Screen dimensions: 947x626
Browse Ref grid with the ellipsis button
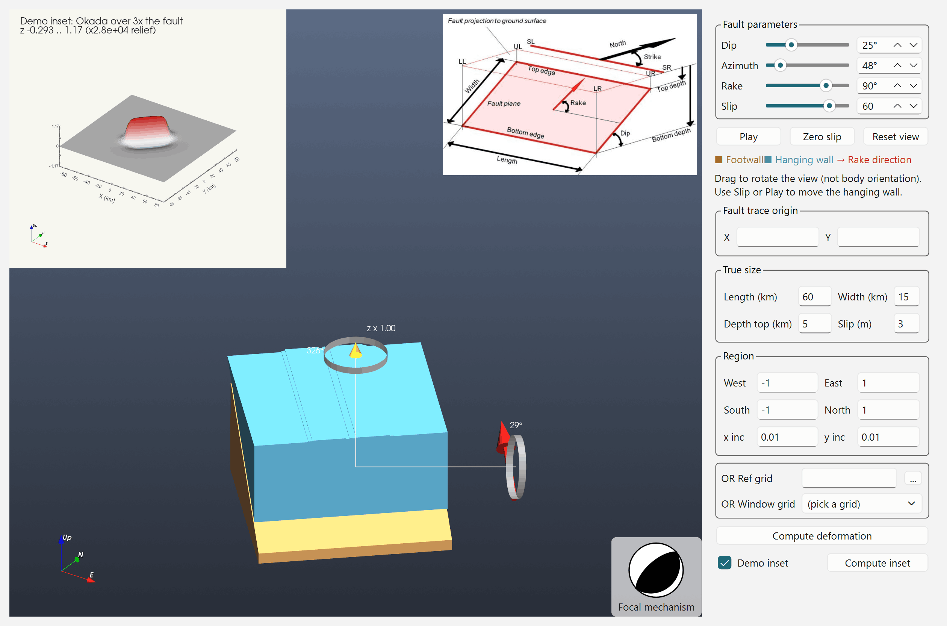point(913,478)
